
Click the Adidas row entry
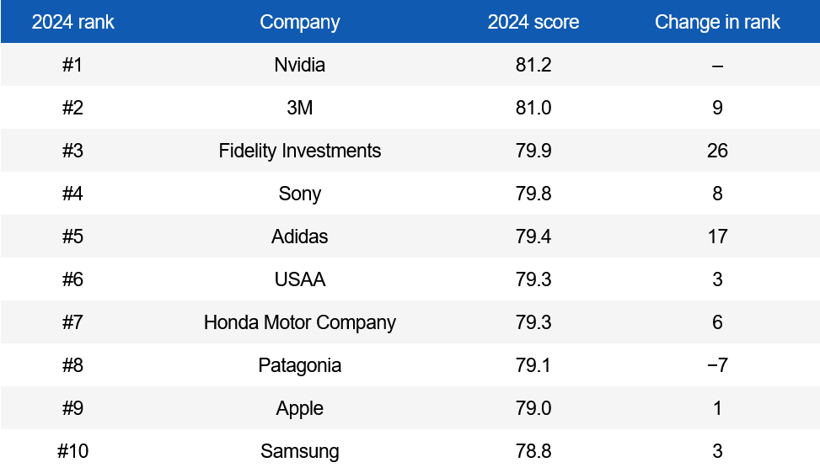(300, 236)
